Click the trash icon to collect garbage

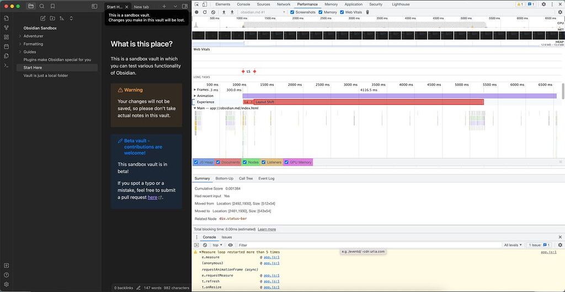pos(367,12)
